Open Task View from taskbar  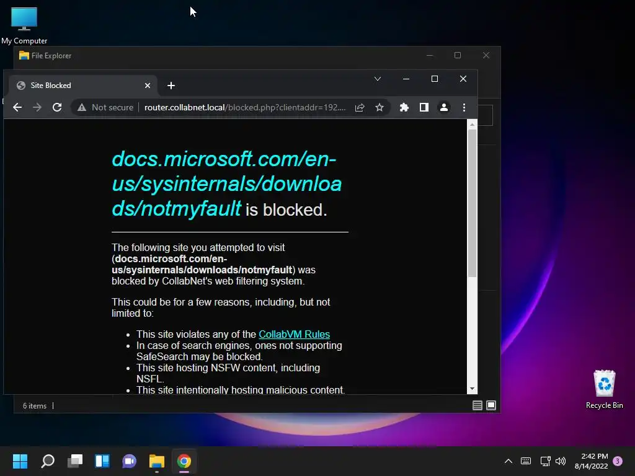click(x=75, y=461)
